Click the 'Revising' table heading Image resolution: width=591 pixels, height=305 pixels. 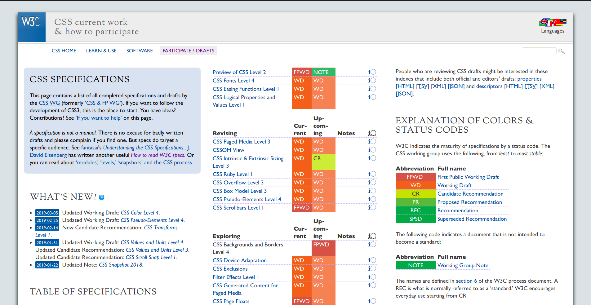225,133
